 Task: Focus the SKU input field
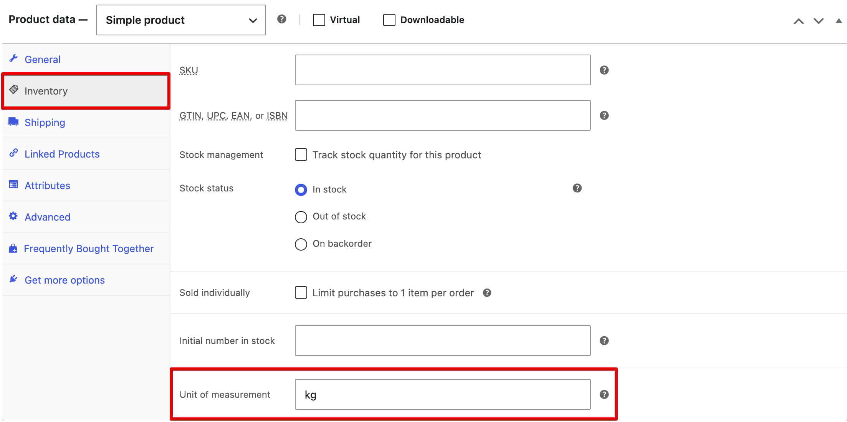pos(443,70)
